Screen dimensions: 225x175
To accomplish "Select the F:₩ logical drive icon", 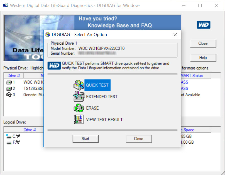I will pyautogui.click(x=9, y=143).
